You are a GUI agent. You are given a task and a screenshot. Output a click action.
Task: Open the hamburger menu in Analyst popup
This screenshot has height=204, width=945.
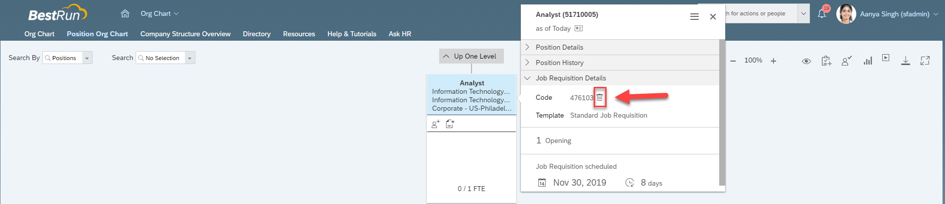694,17
